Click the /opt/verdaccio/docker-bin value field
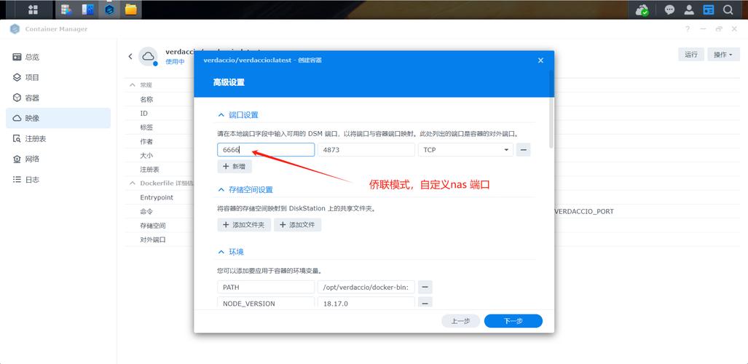 pyautogui.click(x=366, y=287)
